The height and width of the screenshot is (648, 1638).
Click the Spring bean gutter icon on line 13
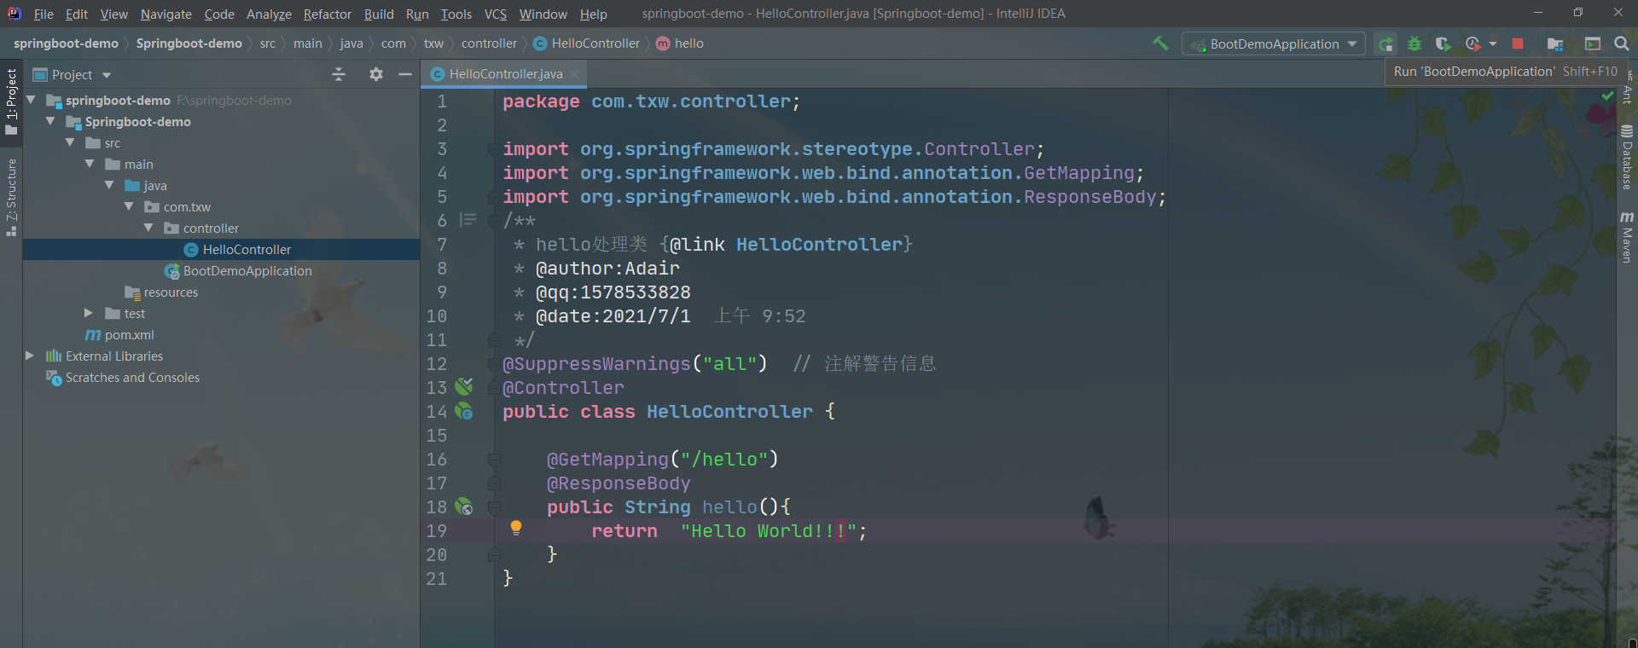[x=464, y=387]
